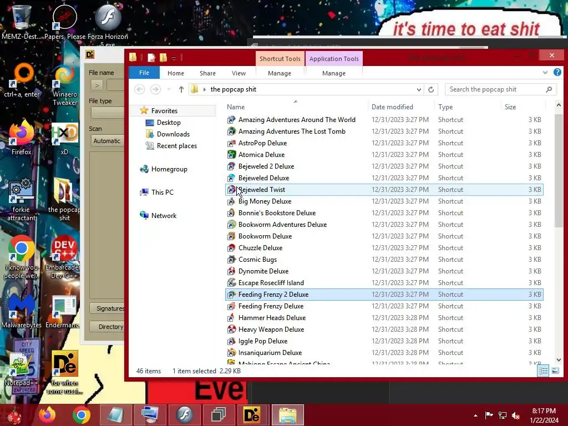Click the file list vertical scrollbar thumb
The height and width of the screenshot is (426, 568).
[x=558, y=171]
